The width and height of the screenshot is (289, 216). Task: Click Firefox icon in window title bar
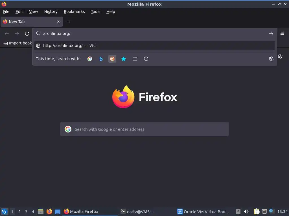point(4,4)
